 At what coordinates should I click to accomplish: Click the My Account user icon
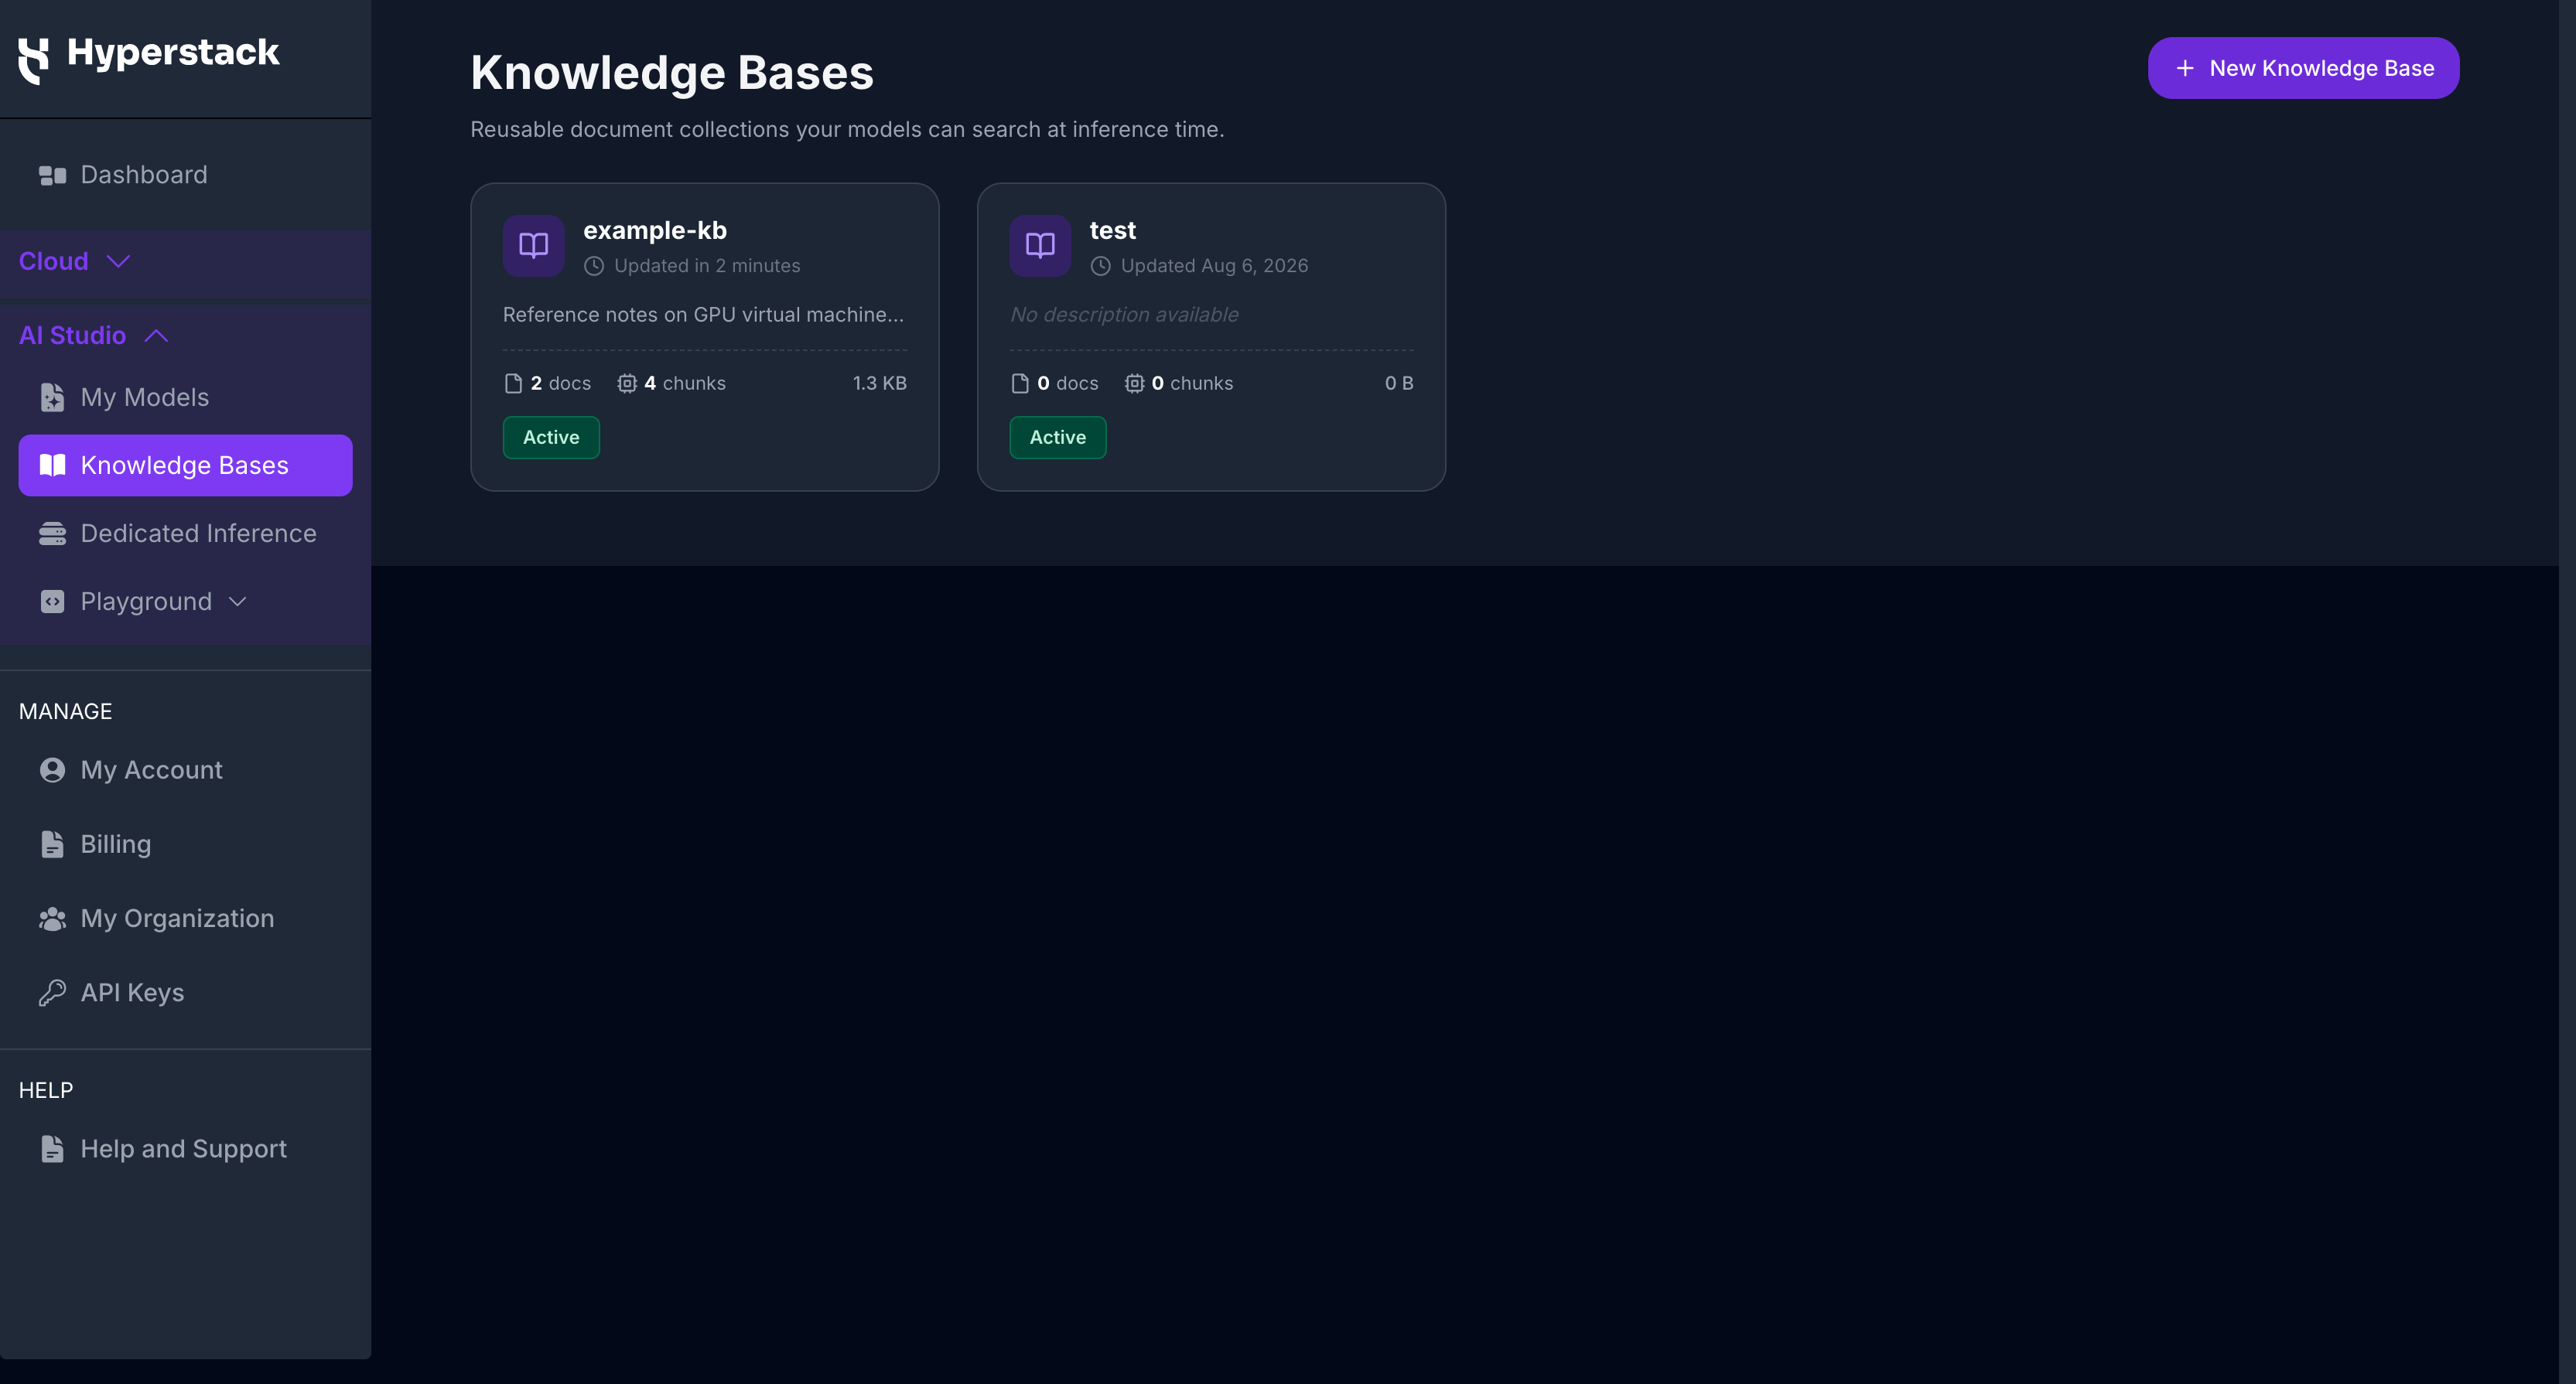coord(52,770)
